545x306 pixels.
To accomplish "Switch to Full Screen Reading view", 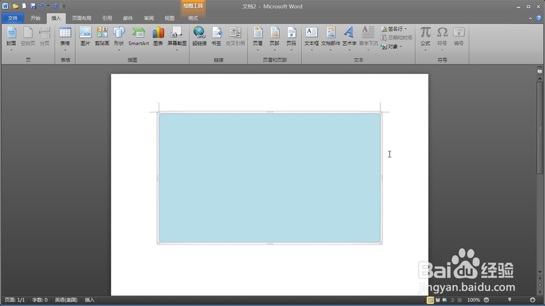I will point(438,300).
